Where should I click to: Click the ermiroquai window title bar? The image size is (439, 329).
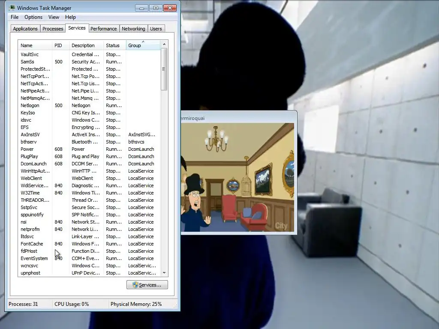(x=238, y=118)
